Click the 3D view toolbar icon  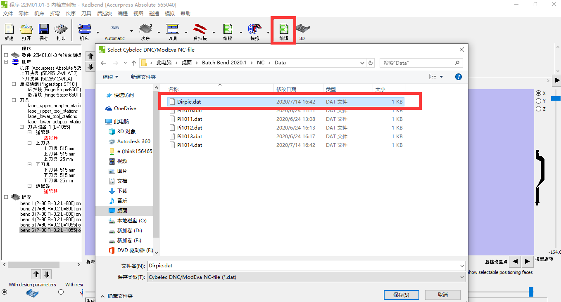pyautogui.click(x=303, y=29)
